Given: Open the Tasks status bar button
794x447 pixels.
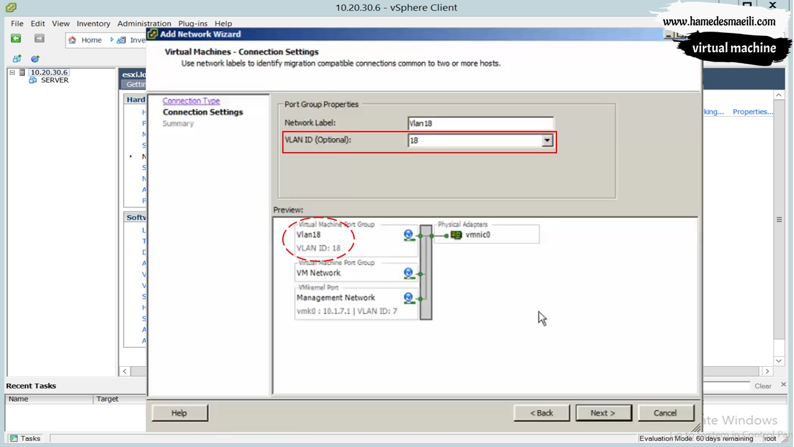Looking at the screenshot, I should tap(25, 438).
